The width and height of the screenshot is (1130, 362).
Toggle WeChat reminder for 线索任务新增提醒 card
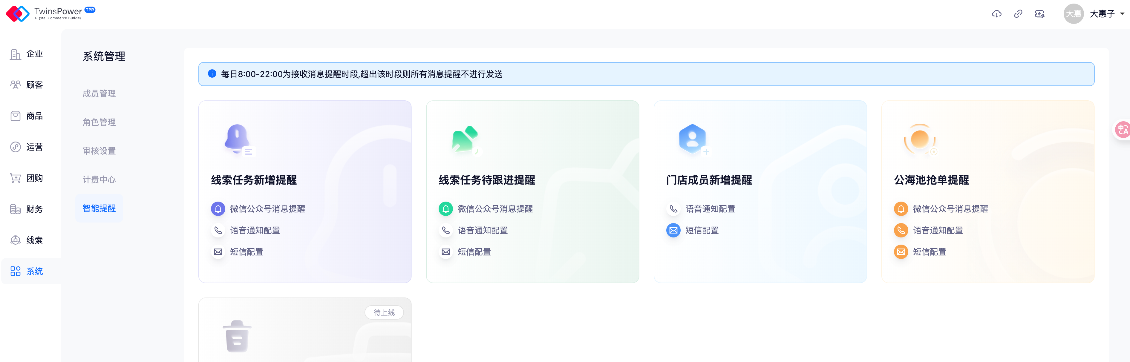point(218,208)
